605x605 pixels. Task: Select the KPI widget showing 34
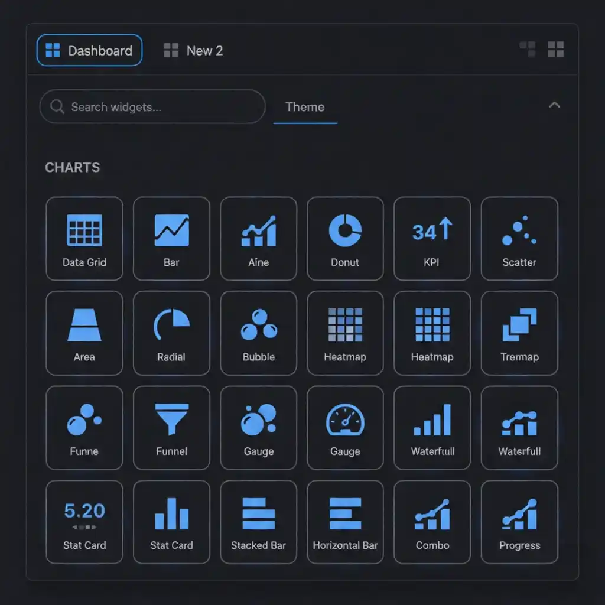[432, 238]
